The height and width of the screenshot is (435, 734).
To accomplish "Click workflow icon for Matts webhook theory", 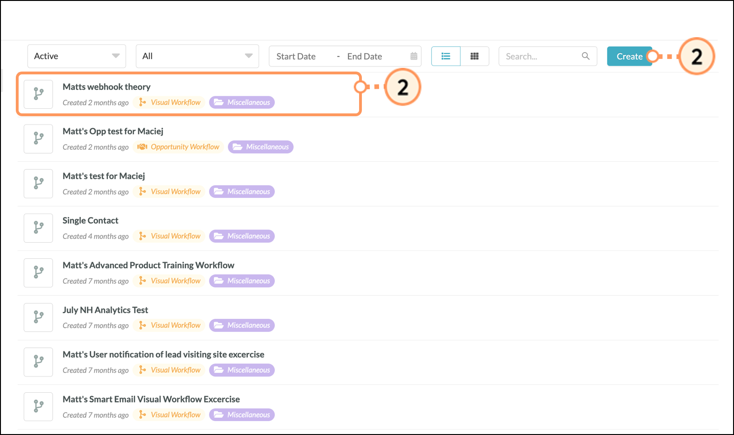I will (x=38, y=94).
